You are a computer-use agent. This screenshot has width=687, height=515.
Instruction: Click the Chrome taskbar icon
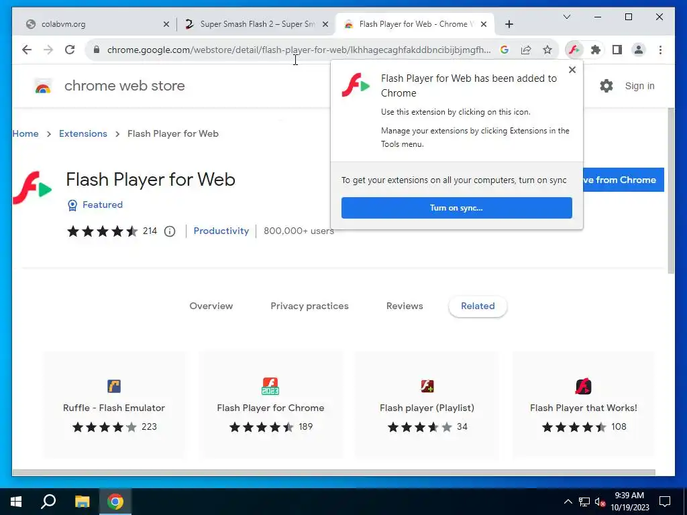[115, 502]
